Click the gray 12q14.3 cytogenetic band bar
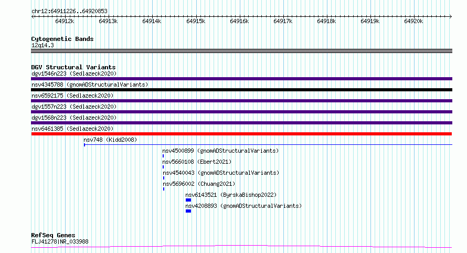This screenshot has width=467, height=253. [x=241, y=51]
